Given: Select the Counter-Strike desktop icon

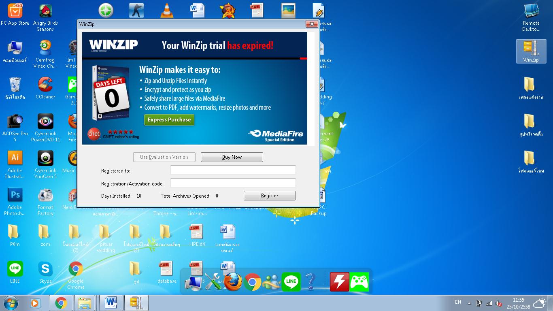Looking at the screenshot, I should (136, 11).
